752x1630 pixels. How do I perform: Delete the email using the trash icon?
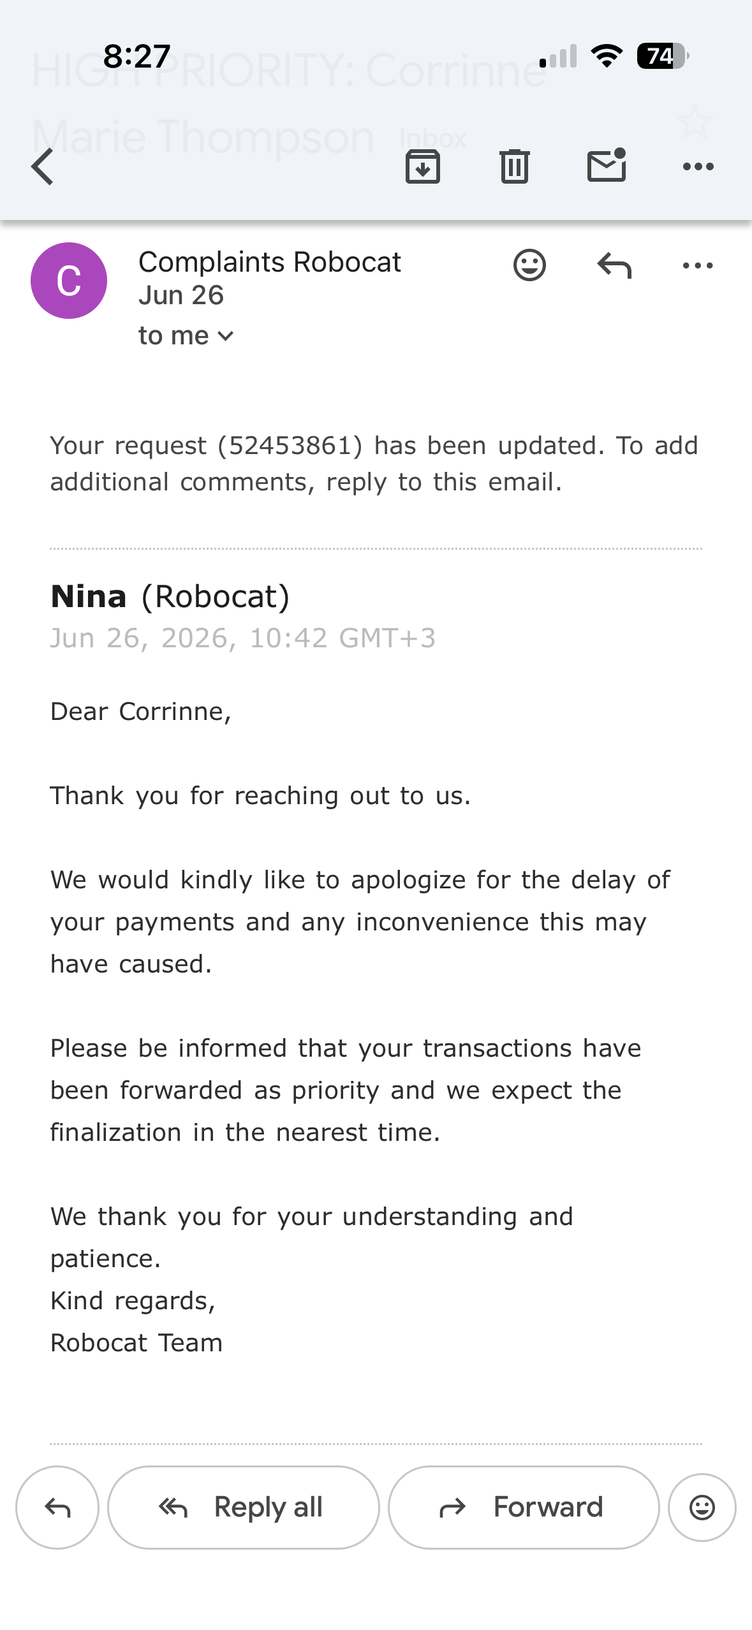click(x=515, y=166)
